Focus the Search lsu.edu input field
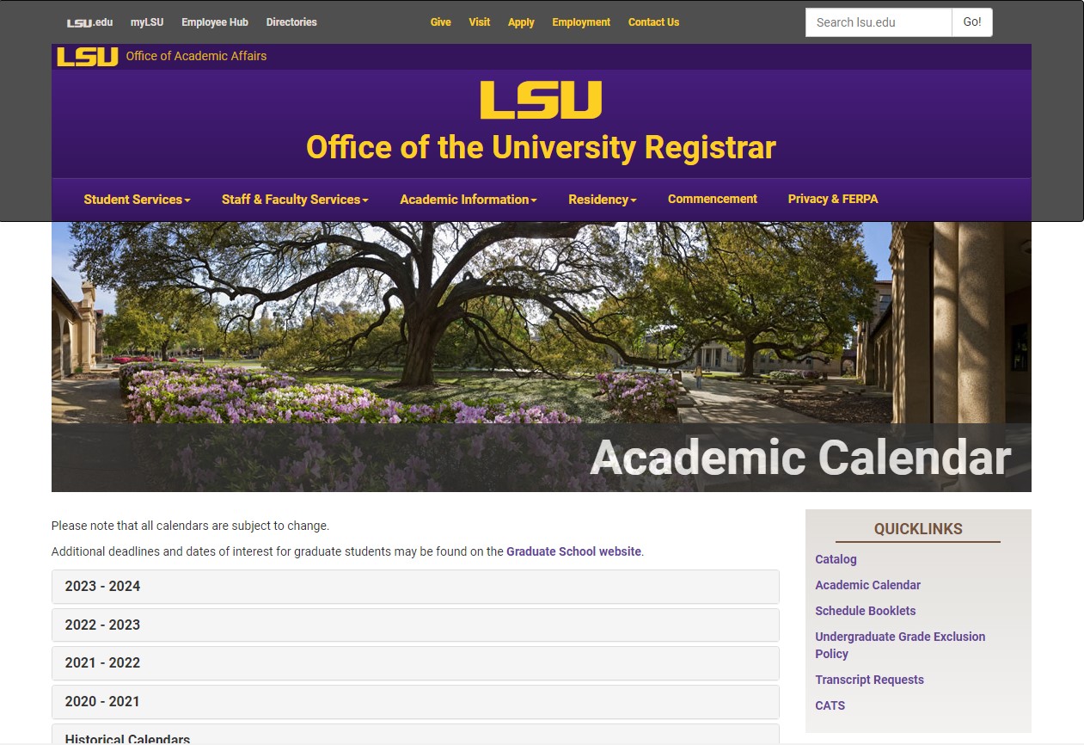 point(879,22)
